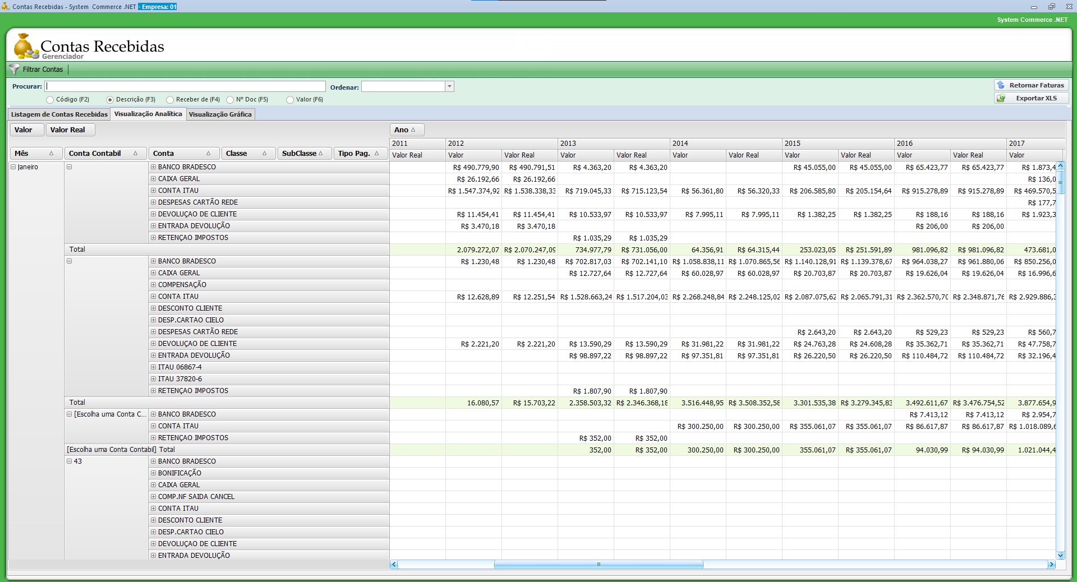Image resolution: width=1077 pixels, height=582 pixels.
Task: Select the Valor (F6) radio button
Action: pos(290,100)
